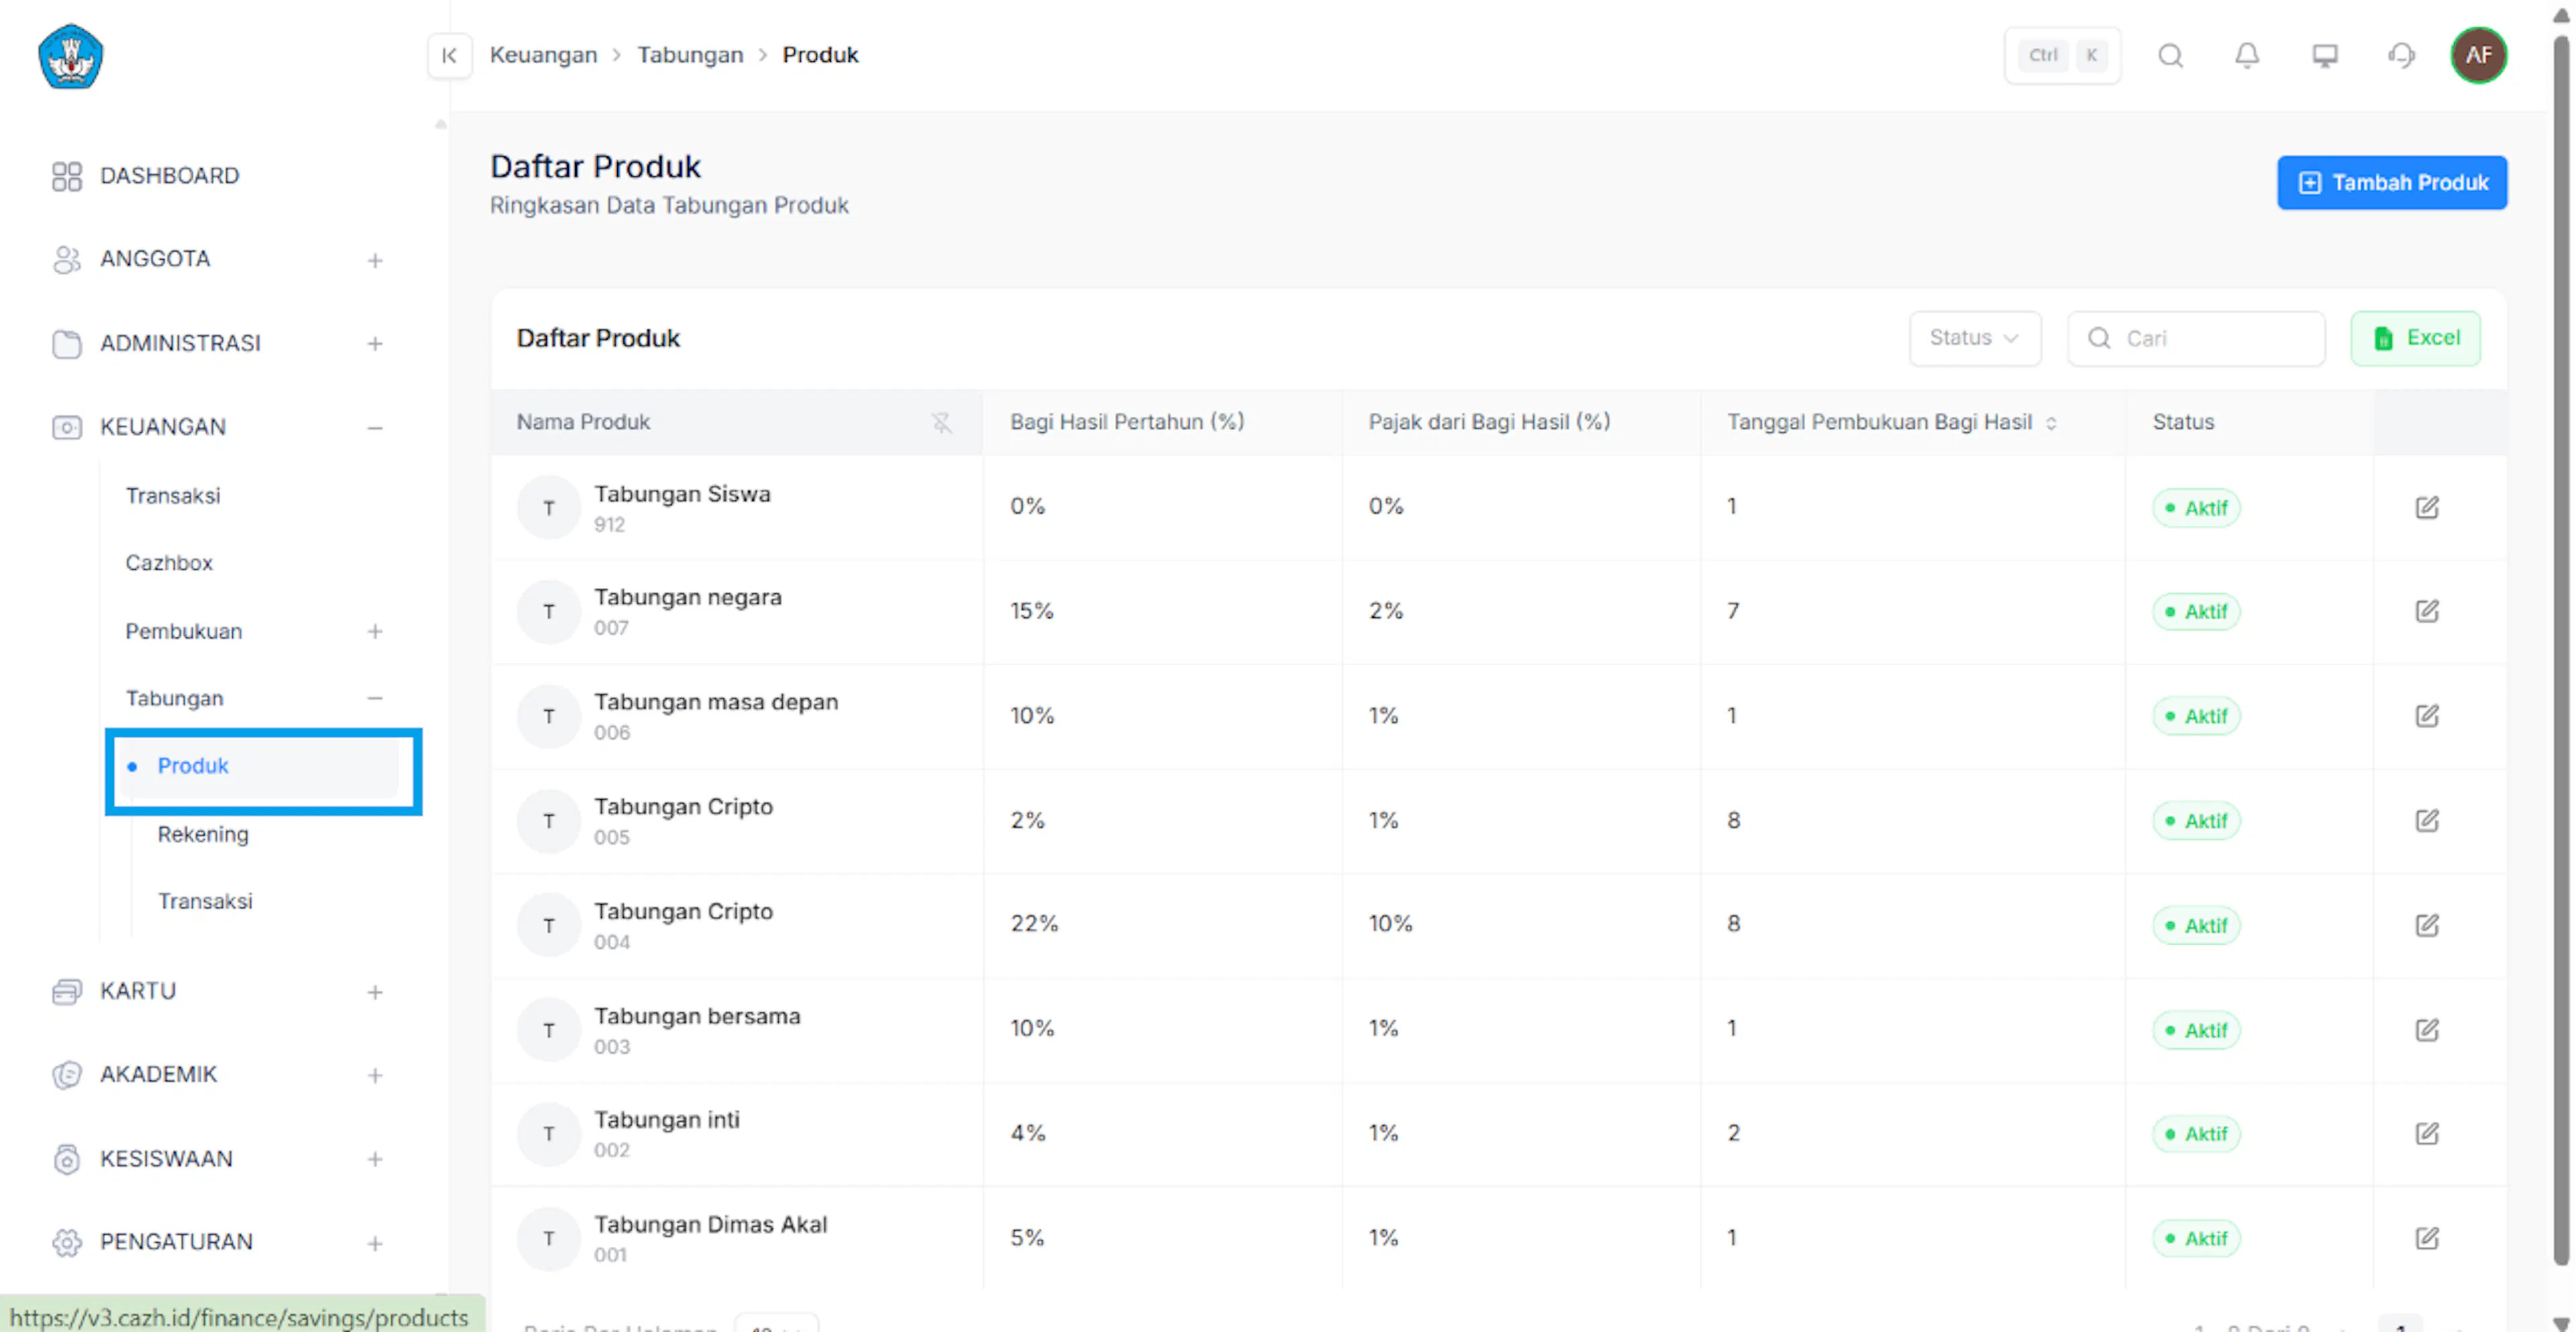
Task: Edit the Tabungan Siswa product row
Action: click(2427, 507)
